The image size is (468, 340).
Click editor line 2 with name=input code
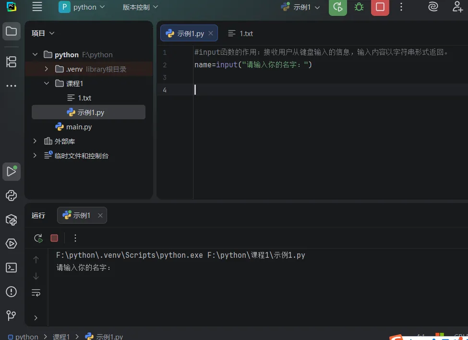[x=253, y=64]
